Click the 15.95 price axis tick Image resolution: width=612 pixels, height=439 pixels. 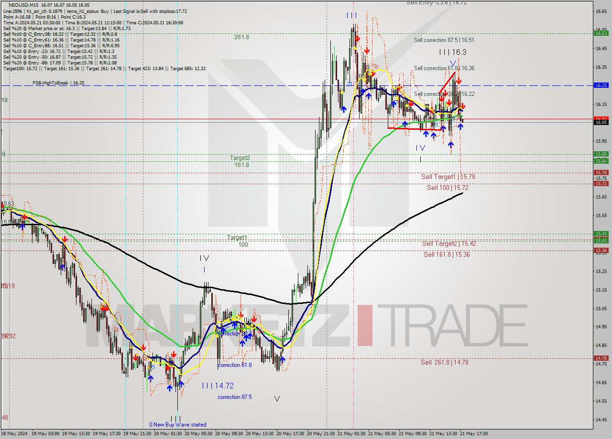pos(601,141)
